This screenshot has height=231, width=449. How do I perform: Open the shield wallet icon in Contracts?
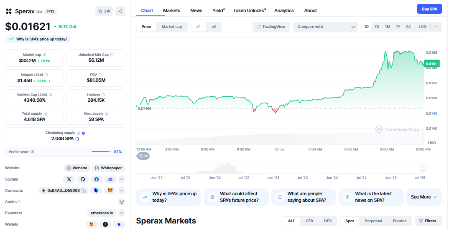pyautogui.click(x=96, y=191)
